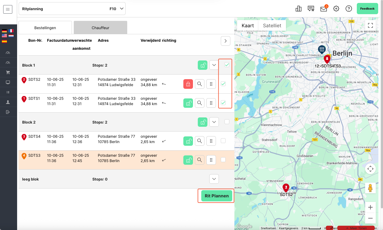This screenshot has height=230, width=383.
Task: Open the mail inbox with badge
Action: (x=324, y=8)
